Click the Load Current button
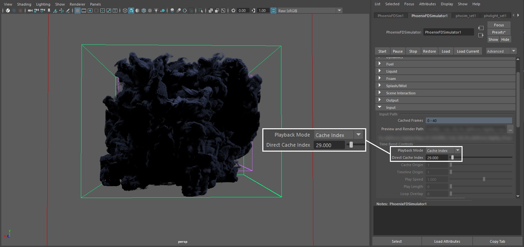Viewport: 524px width, 247px height. (x=468, y=51)
